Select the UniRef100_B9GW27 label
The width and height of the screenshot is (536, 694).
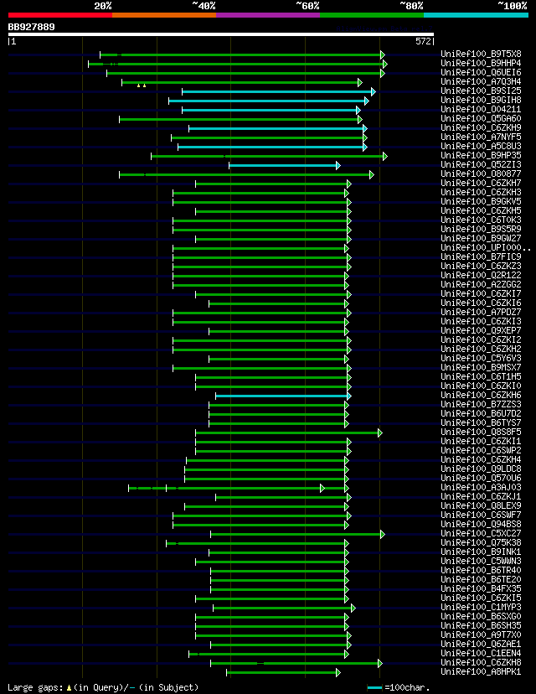482,239
